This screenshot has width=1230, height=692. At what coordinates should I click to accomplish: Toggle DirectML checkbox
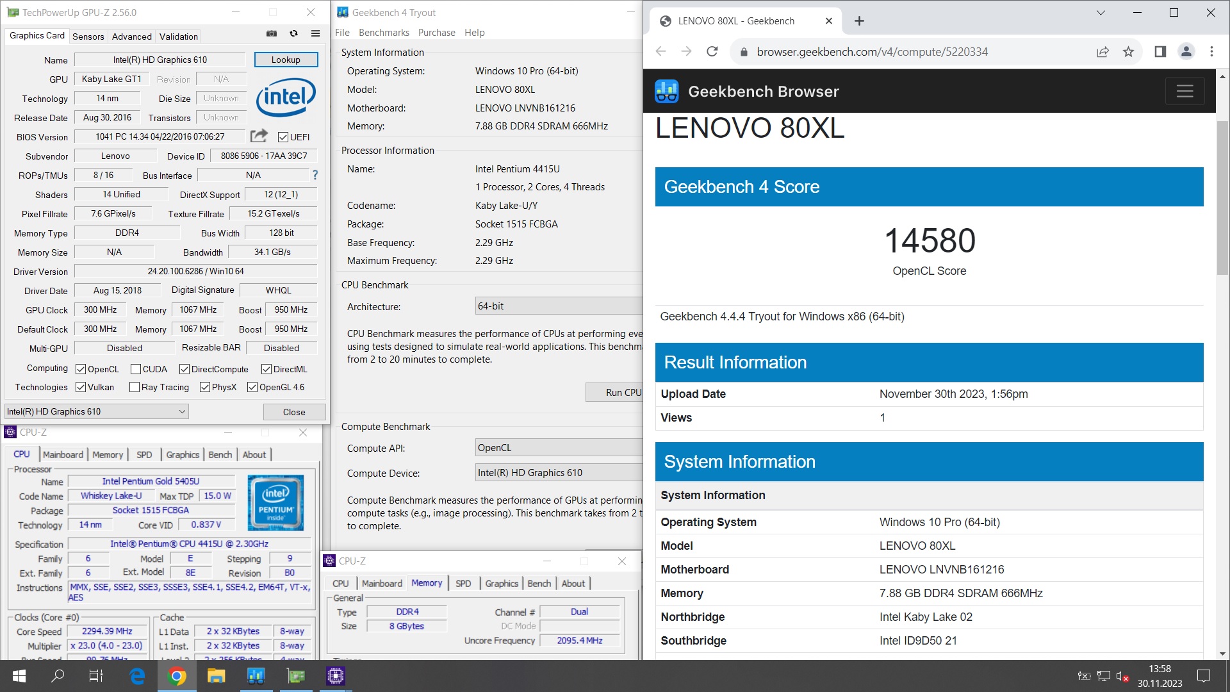(x=266, y=369)
